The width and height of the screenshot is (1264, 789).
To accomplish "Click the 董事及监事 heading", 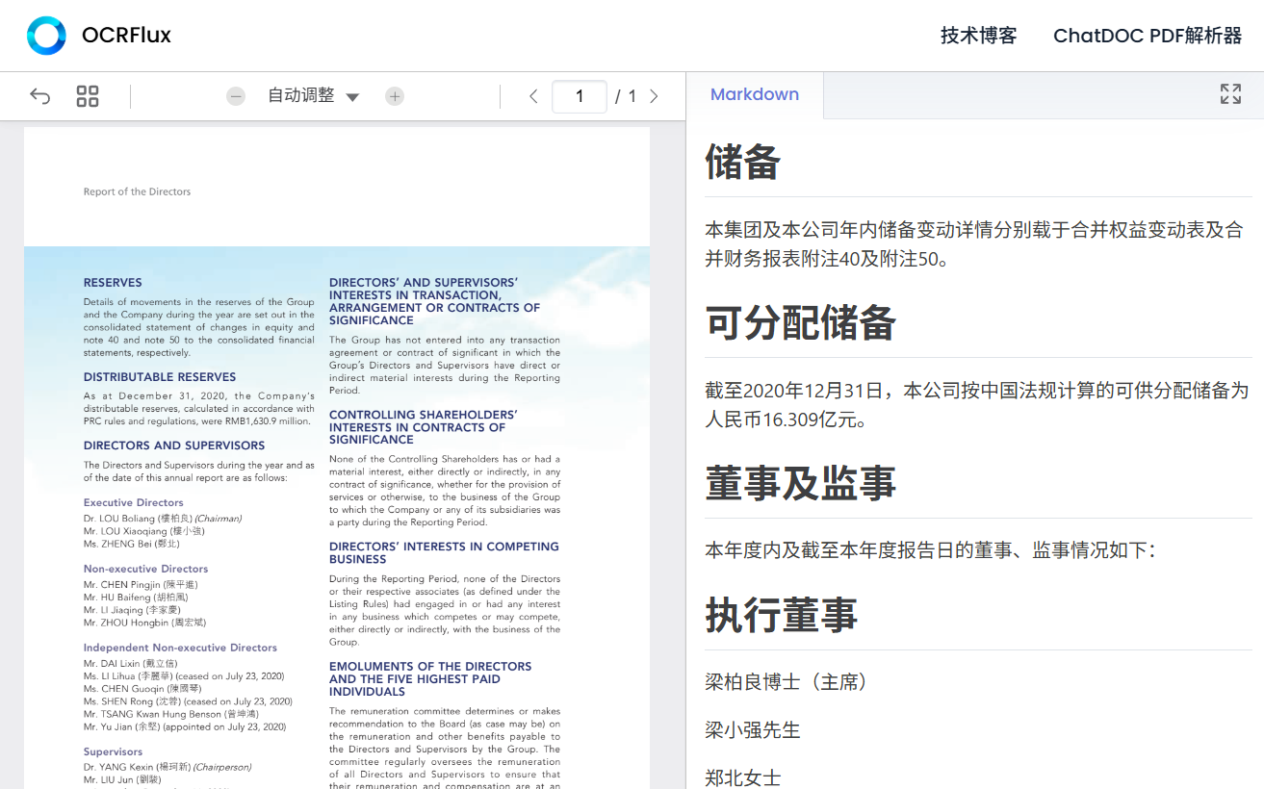I will click(800, 483).
